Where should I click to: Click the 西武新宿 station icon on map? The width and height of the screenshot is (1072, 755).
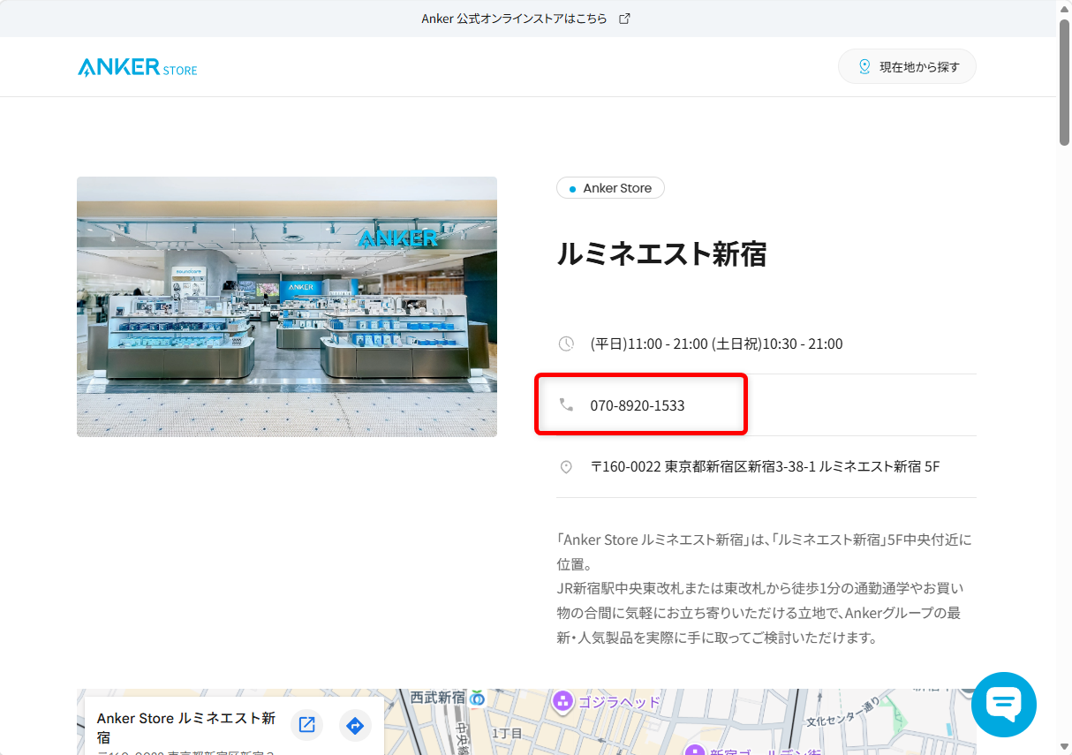[478, 698]
